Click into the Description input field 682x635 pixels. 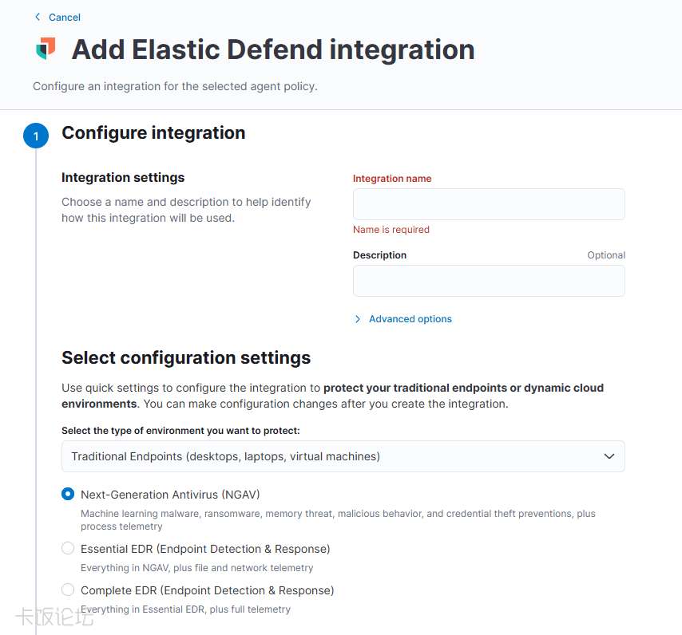[x=489, y=281]
